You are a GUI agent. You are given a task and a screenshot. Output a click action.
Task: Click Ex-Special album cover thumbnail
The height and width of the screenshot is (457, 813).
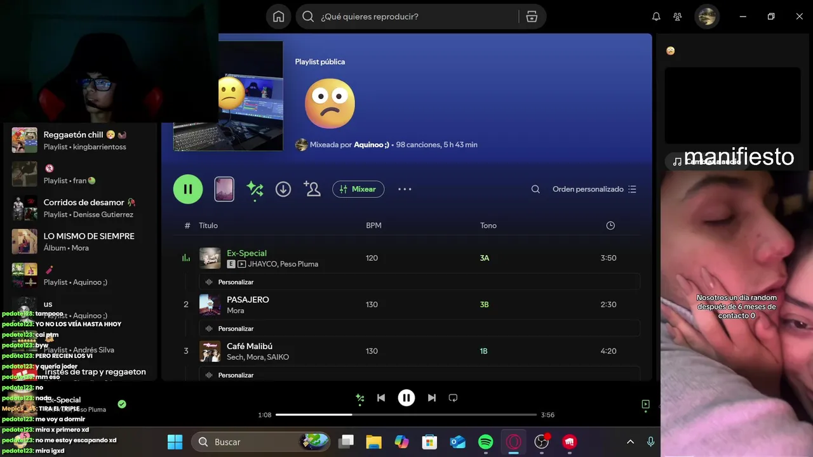(x=210, y=258)
